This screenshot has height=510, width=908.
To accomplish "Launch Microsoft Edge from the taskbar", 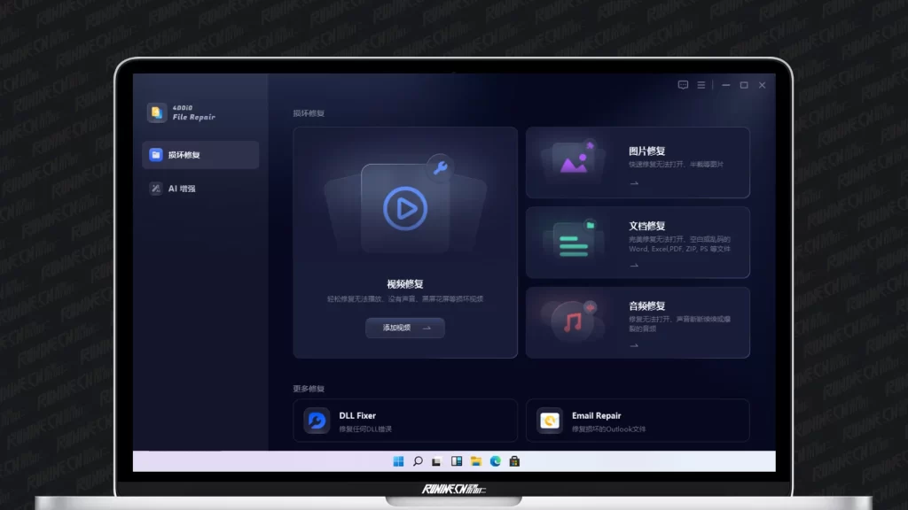I will [x=496, y=461].
